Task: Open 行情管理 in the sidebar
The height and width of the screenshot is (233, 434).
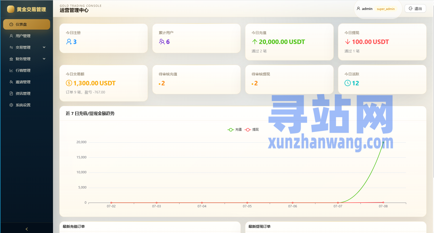Action: pyautogui.click(x=27, y=70)
